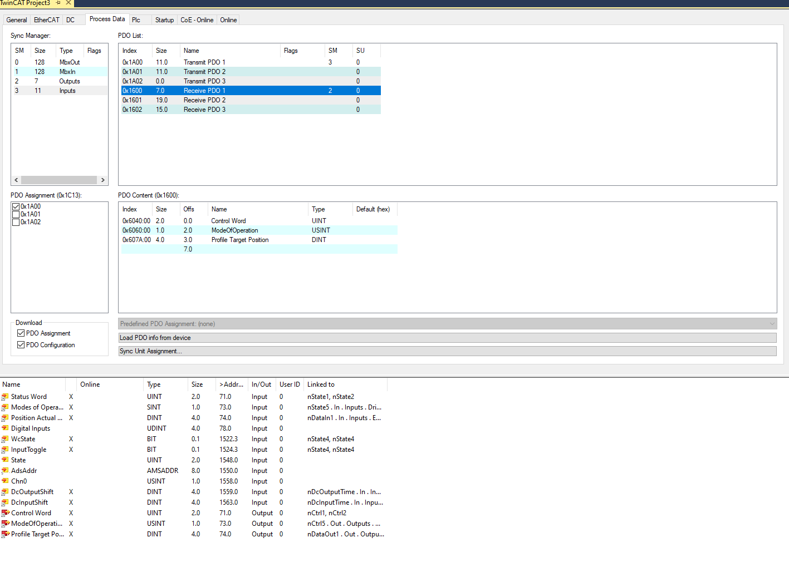789x567 pixels.
Task: Toggle the PDO Assignment download checkbox
Action: 21,333
